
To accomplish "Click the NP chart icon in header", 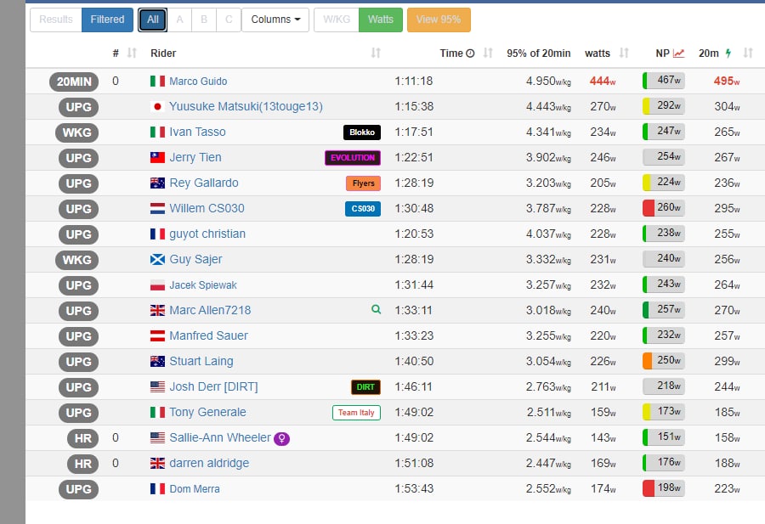I will click(x=678, y=54).
